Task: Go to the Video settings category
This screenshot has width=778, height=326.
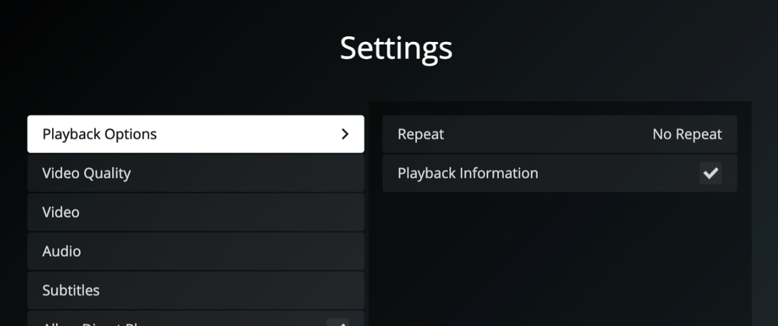Action: coord(195,212)
